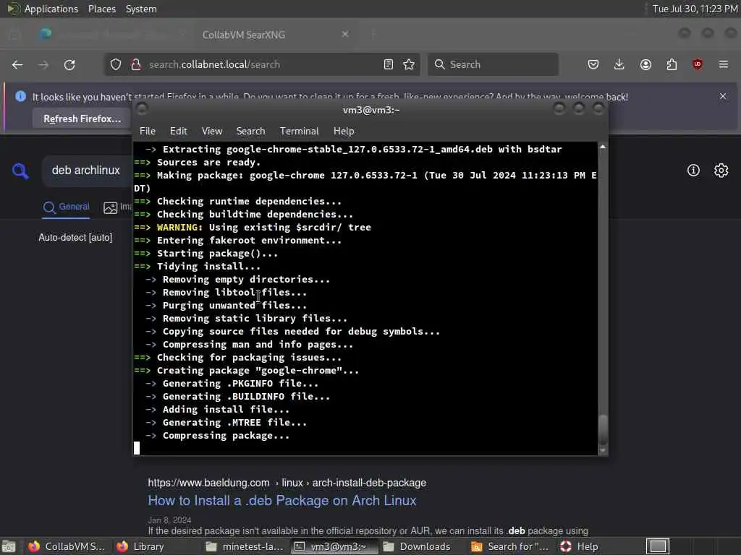This screenshot has height=555, width=741.
Task: Open the extensions puzzle-piece icon
Action: click(672, 64)
